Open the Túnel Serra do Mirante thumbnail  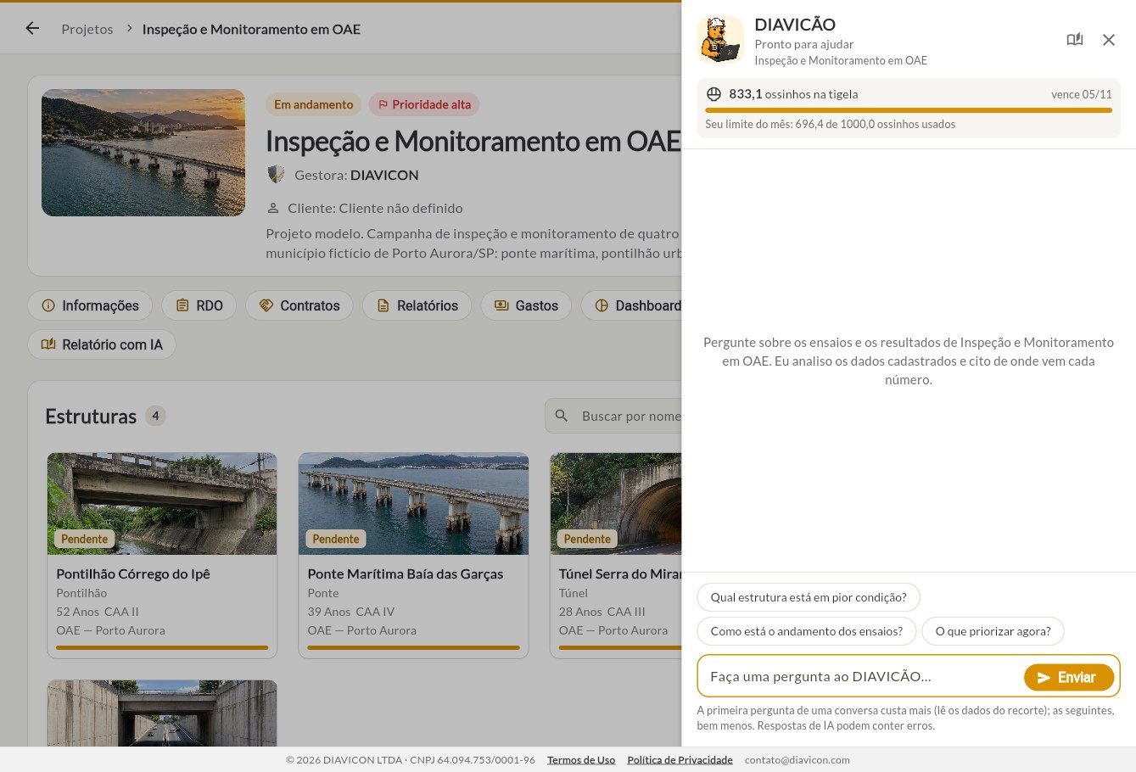tap(616, 503)
